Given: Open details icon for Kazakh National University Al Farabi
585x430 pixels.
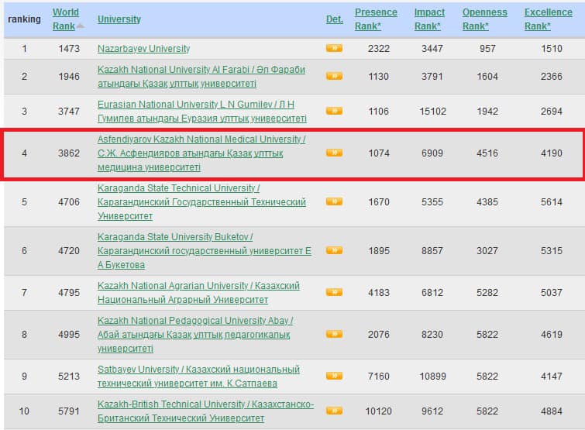Looking at the screenshot, I should coord(334,76).
